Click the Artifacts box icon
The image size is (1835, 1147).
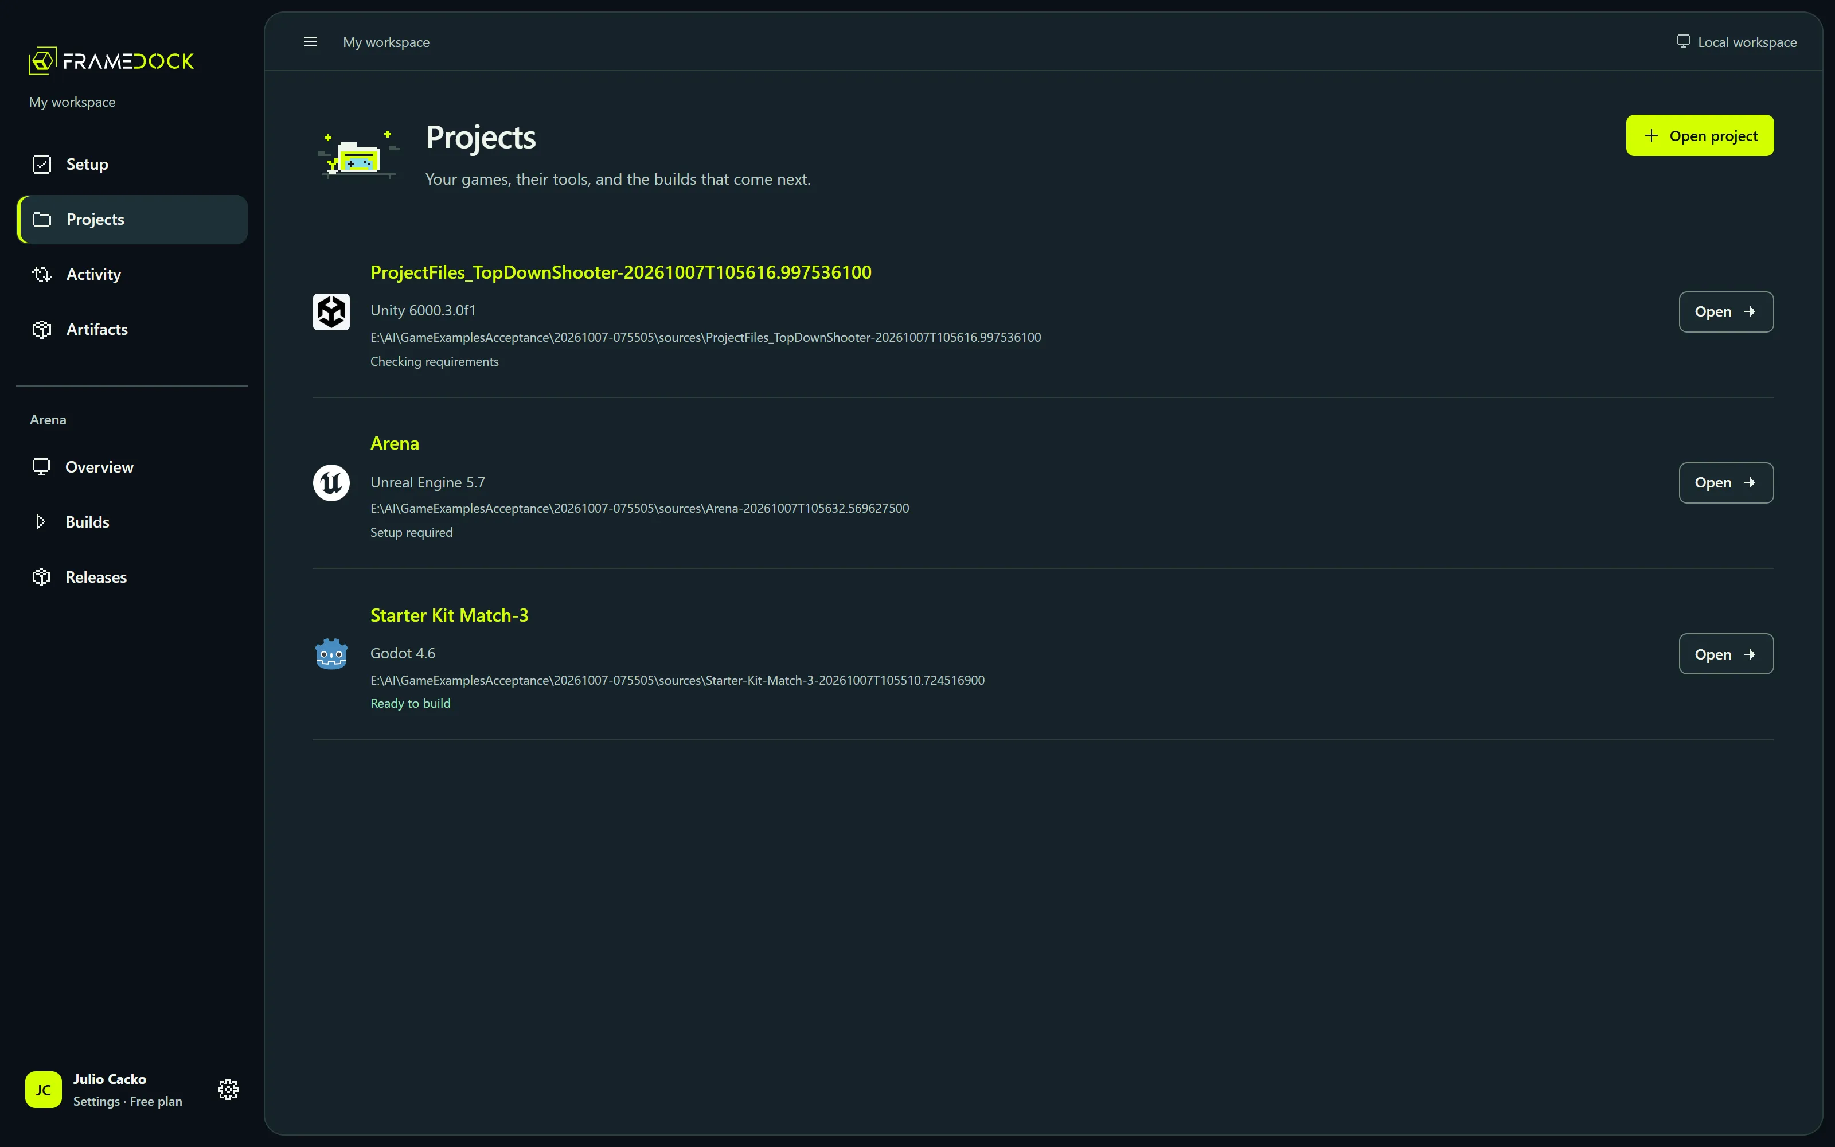coord(42,329)
